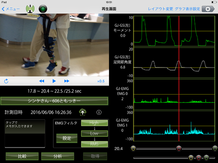Tap the 17.8 ~ 20.4 ~ 22.5 /25.2 sec text
This screenshot has height=163, width=218.
[54, 91]
